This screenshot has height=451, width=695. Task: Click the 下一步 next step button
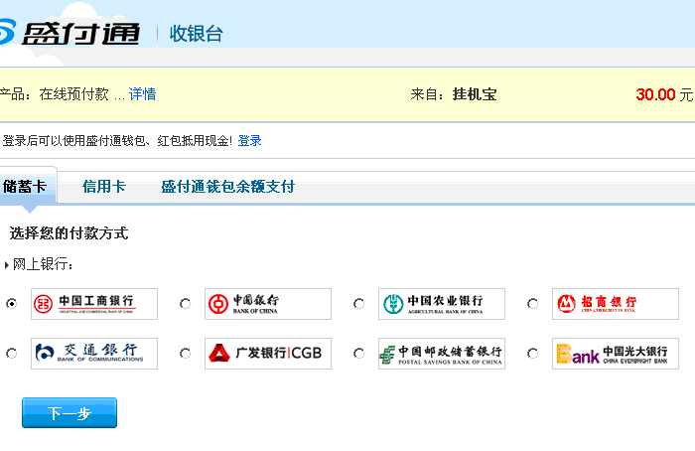[69, 413]
